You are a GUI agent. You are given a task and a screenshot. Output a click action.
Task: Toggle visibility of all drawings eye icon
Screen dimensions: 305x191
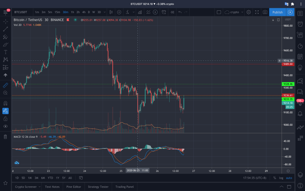(6, 126)
